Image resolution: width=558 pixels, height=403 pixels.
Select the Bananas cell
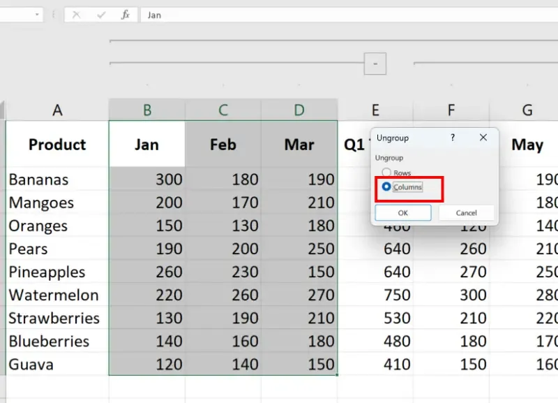pos(57,179)
